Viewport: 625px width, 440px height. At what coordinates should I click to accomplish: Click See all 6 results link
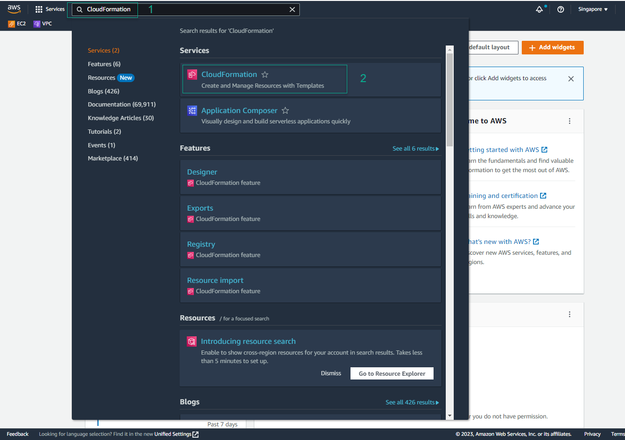416,149
